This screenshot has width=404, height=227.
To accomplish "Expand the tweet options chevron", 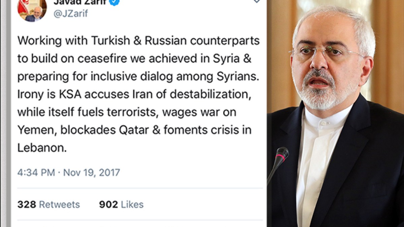I will click(257, 1).
